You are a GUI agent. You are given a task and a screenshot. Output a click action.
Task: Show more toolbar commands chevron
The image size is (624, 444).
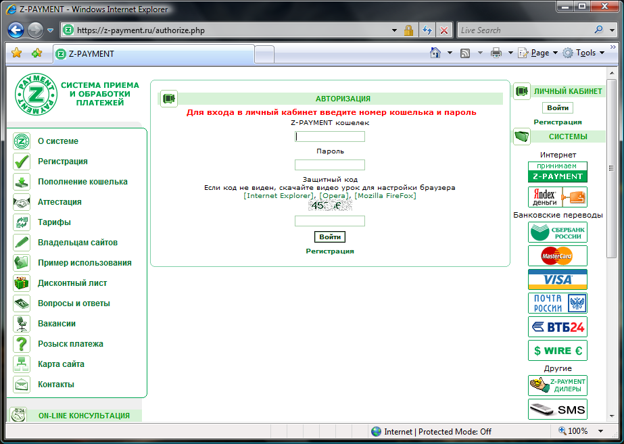tap(613, 47)
